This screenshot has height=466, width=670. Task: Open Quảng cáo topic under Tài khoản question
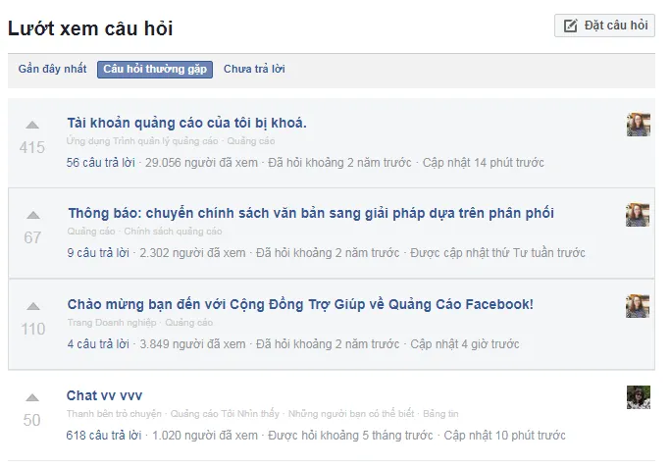pyautogui.click(x=251, y=141)
